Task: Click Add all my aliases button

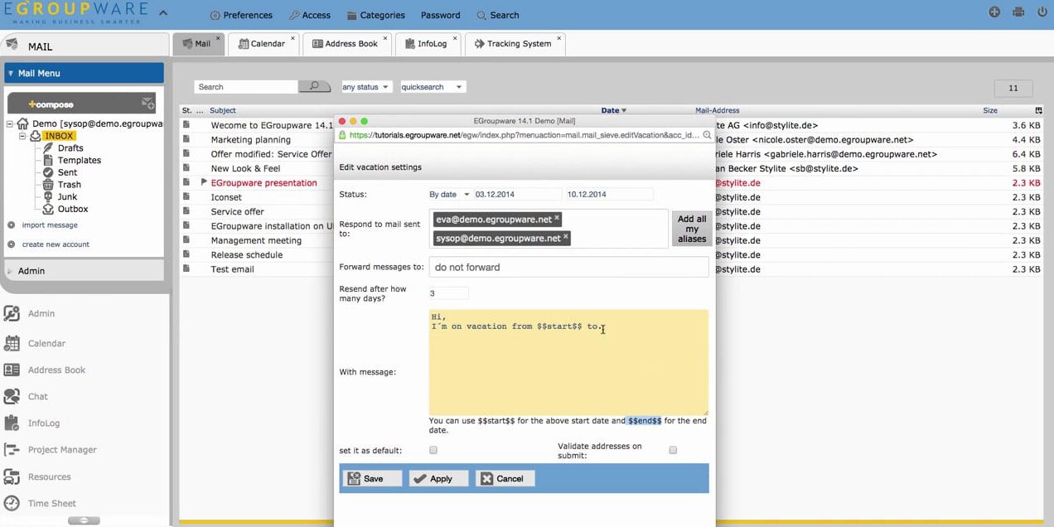Action: pos(692,229)
